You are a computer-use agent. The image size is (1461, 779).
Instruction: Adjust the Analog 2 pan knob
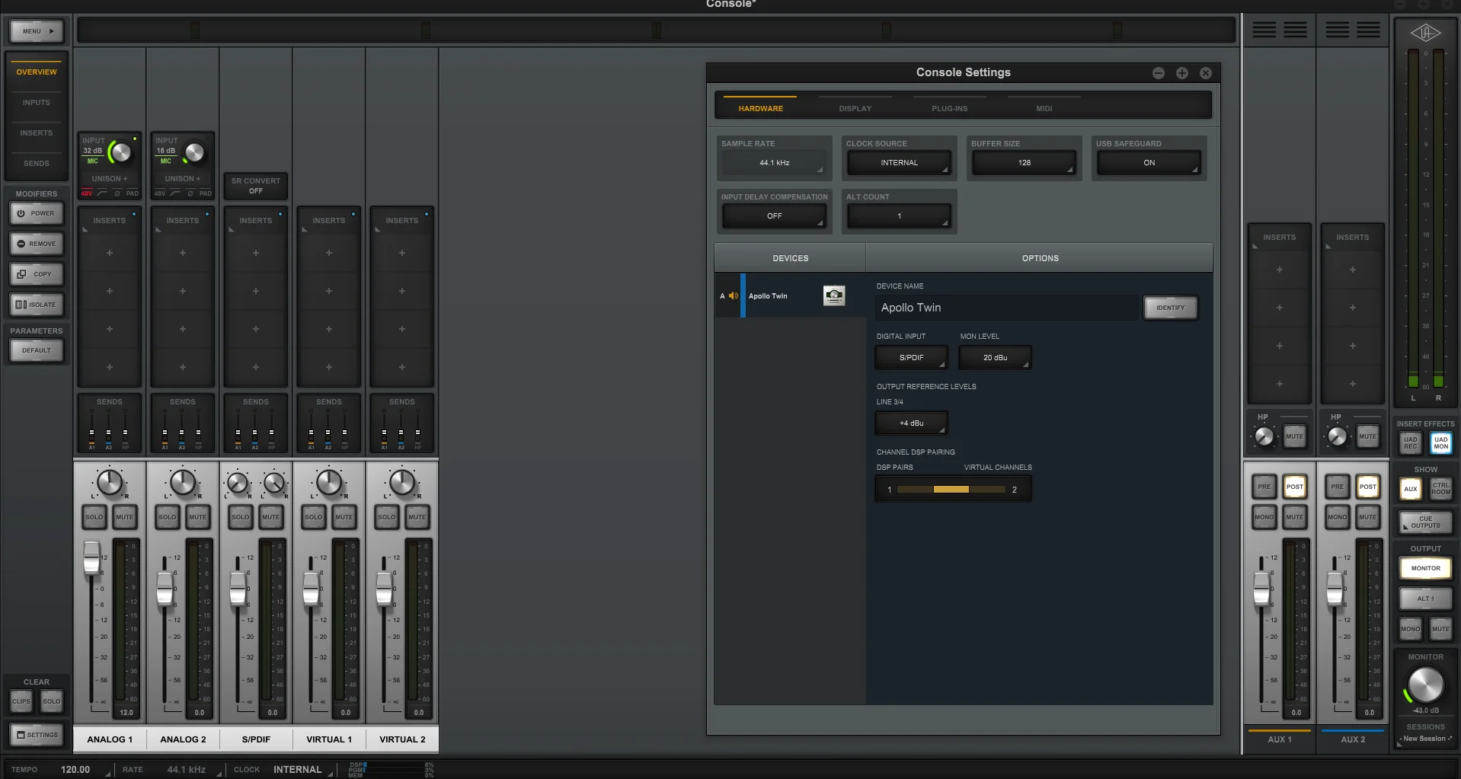tap(183, 482)
